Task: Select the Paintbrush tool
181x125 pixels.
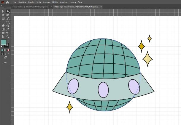Action: pyautogui.click(x=8, y=18)
